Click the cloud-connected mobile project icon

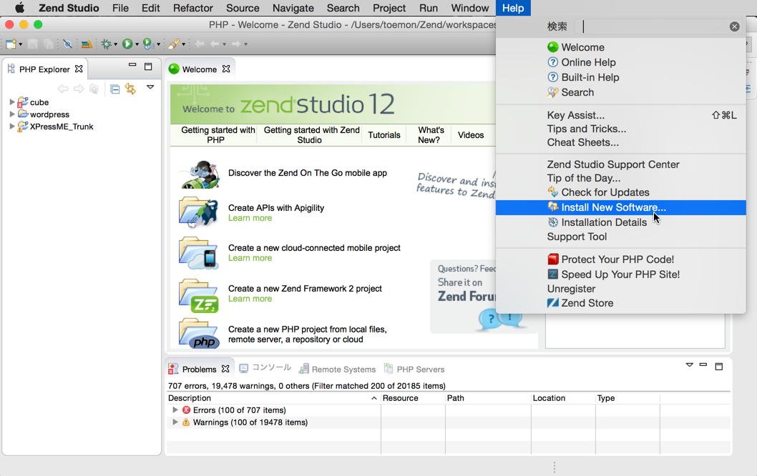coord(198,253)
